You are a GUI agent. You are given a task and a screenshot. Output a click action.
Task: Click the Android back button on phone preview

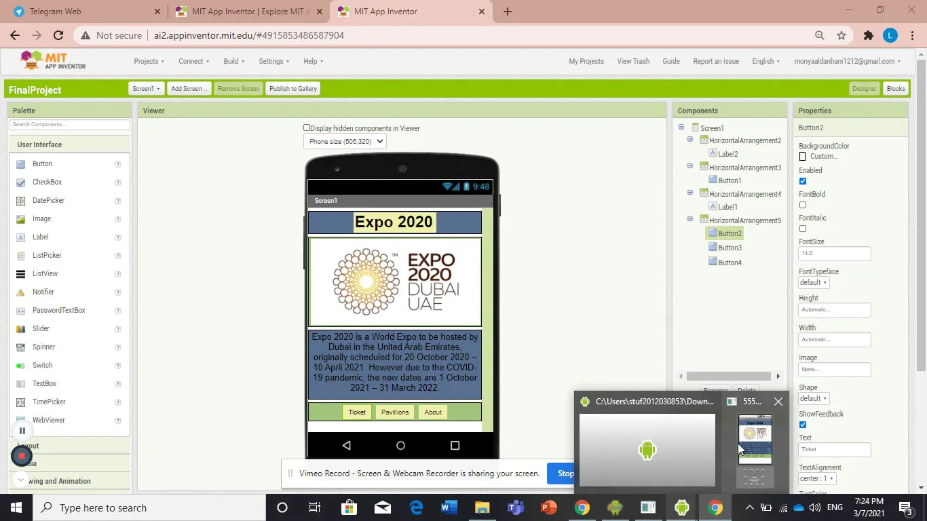tap(346, 446)
